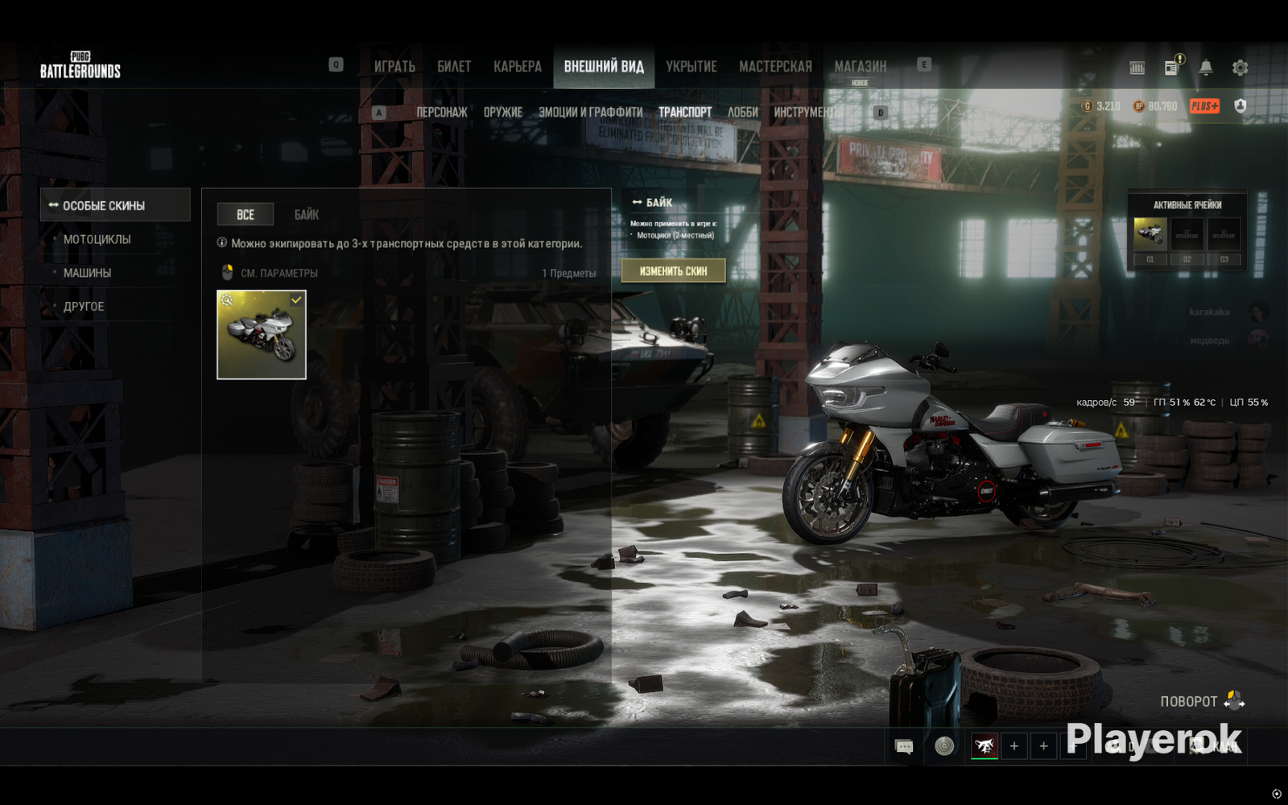The width and height of the screenshot is (1288, 805).
Task: Select the ВНЕШНИЙ ВИД tab
Action: (604, 67)
